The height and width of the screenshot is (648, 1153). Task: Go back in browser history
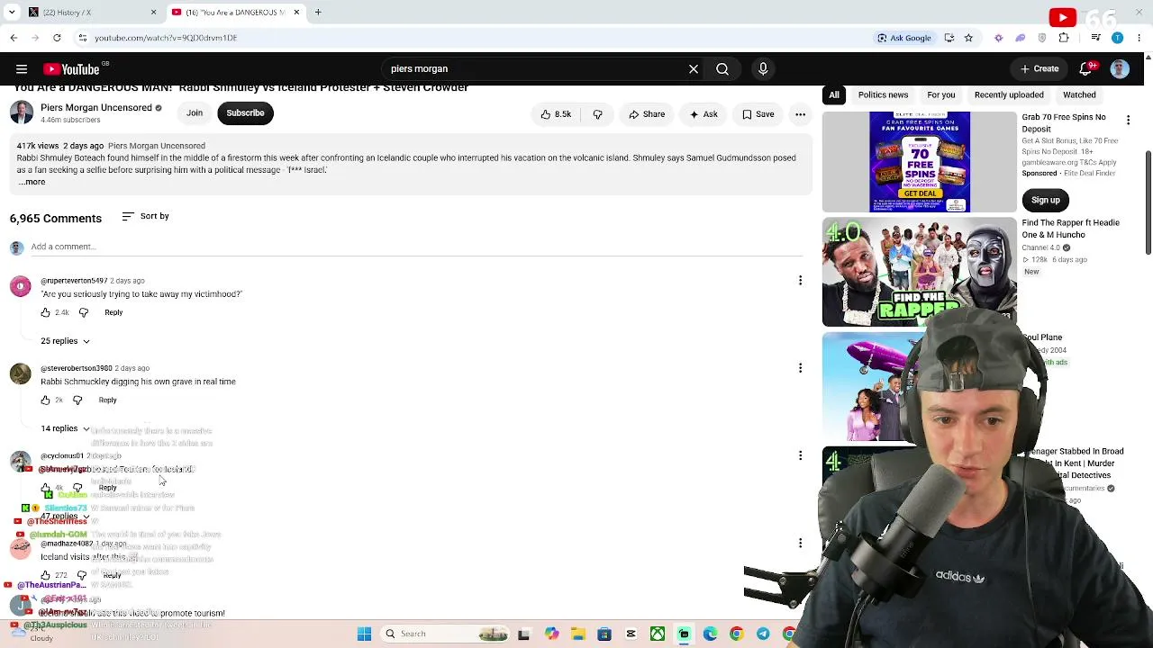(14, 38)
